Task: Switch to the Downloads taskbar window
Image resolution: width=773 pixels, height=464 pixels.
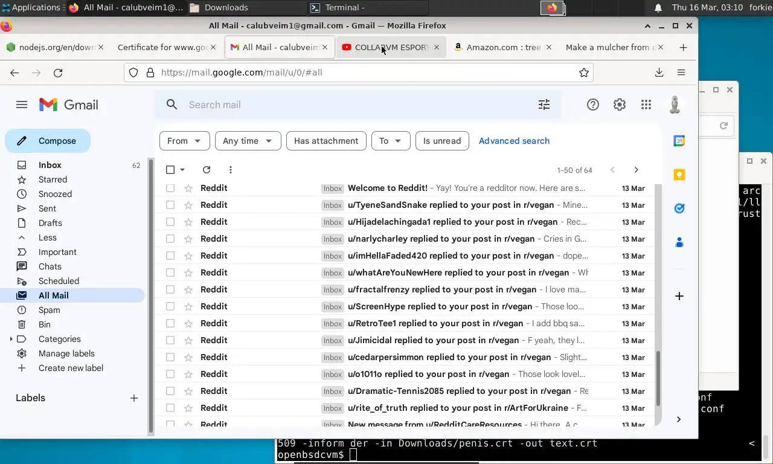Action: point(246,7)
